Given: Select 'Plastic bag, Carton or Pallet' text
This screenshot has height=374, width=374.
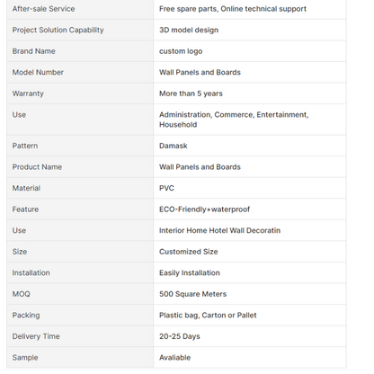Looking at the screenshot, I should [x=208, y=316].
